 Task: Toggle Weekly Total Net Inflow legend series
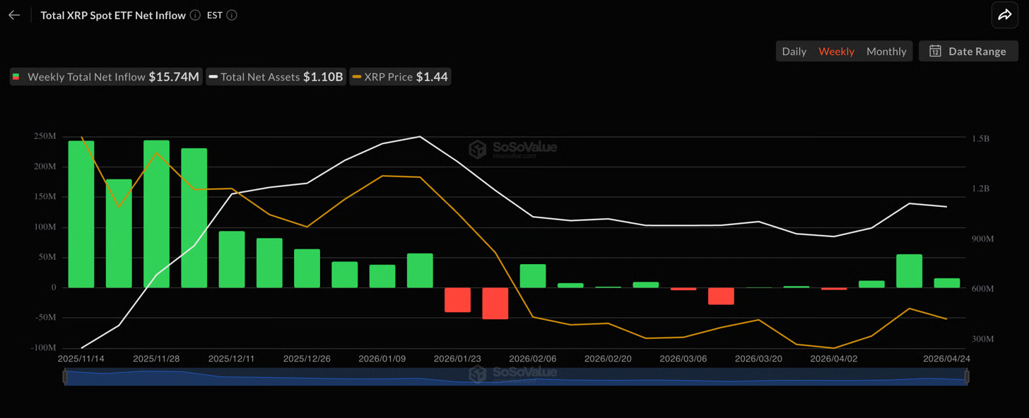pyautogui.click(x=105, y=77)
